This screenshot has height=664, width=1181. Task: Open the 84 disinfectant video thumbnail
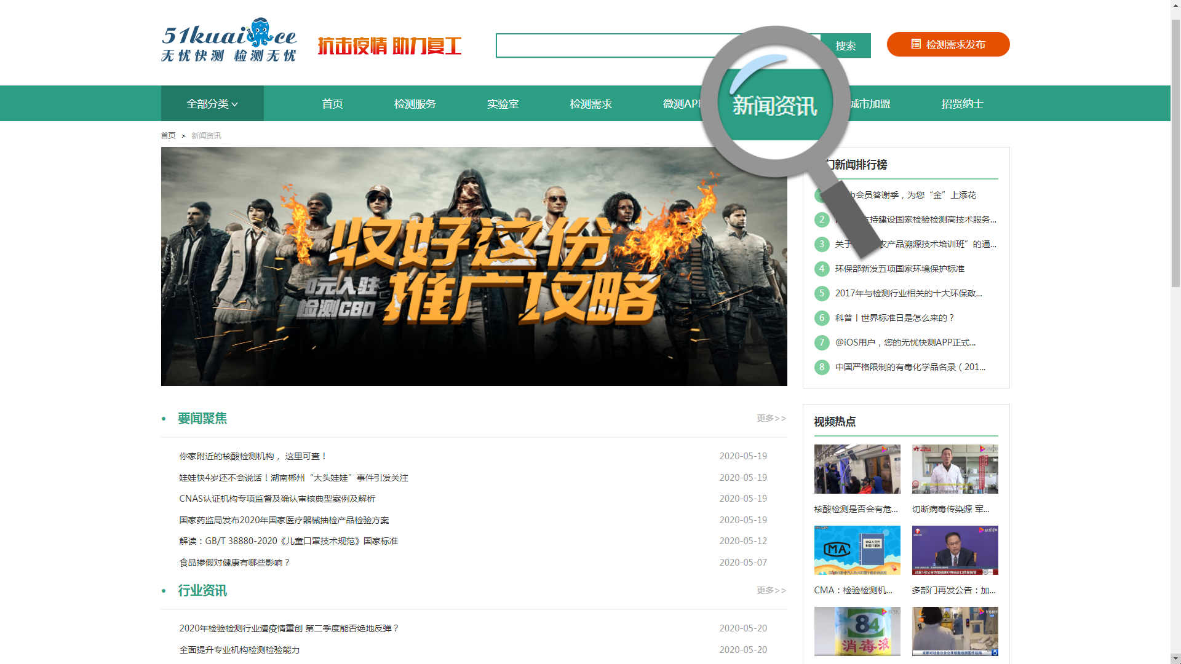coord(857,631)
